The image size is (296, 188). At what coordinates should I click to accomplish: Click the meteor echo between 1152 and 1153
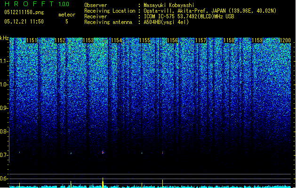pos(71,153)
